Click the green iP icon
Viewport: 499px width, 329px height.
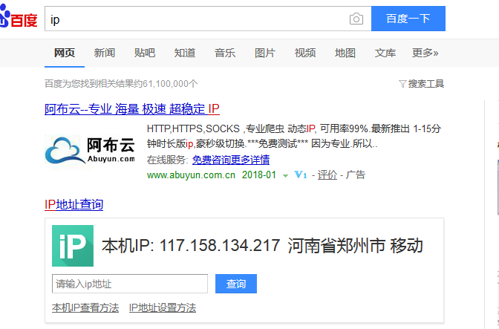[73, 246]
